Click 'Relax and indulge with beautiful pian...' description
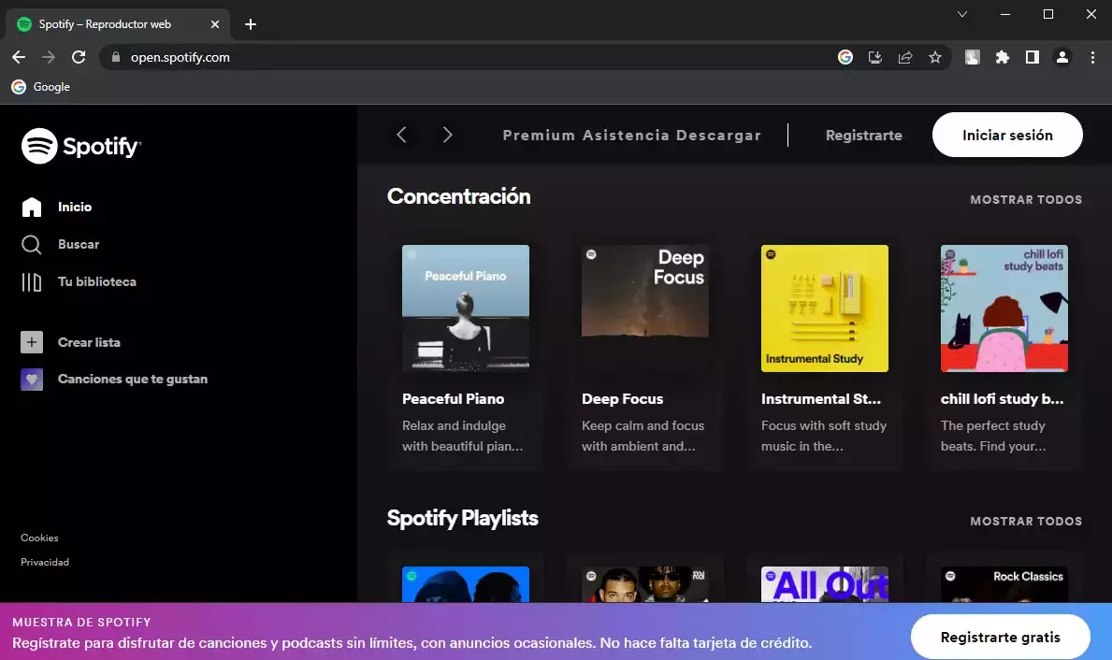The image size is (1112, 660). pos(462,436)
